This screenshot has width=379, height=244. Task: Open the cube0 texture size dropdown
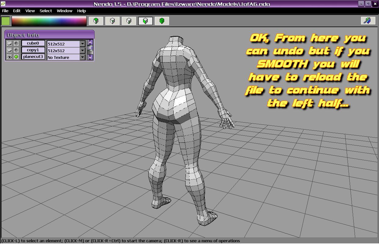82,44
